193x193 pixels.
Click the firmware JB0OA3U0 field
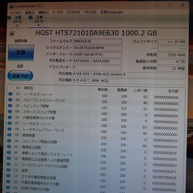pyautogui.click(x=98, y=41)
